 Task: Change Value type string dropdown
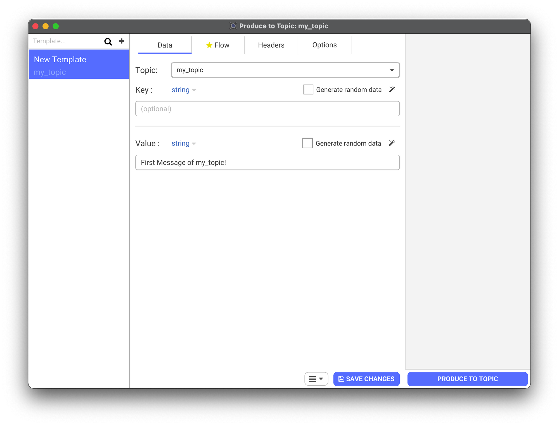(183, 144)
